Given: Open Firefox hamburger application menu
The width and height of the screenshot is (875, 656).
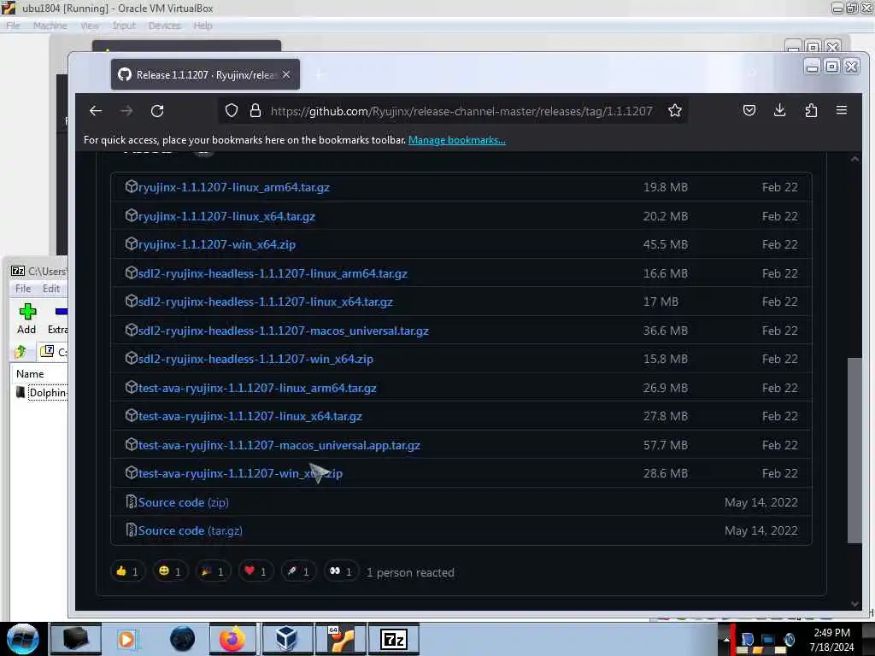Looking at the screenshot, I should pos(842,110).
